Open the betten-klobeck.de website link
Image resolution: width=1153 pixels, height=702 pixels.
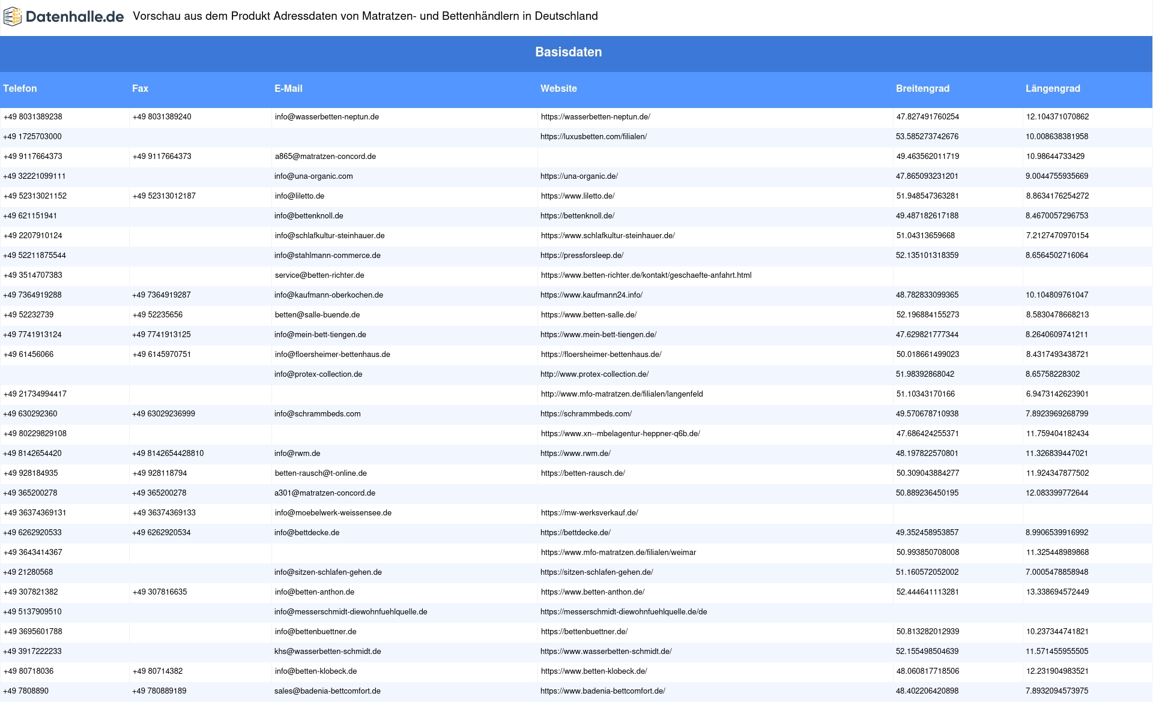pyautogui.click(x=593, y=671)
